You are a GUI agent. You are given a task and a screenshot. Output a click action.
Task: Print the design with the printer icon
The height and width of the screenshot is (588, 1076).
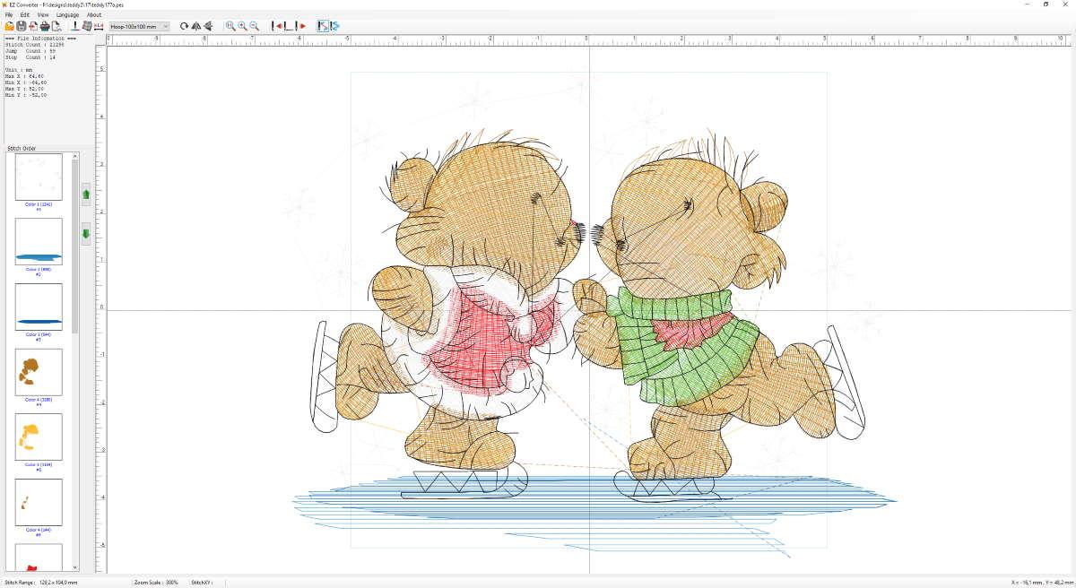pyautogui.click(x=44, y=26)
